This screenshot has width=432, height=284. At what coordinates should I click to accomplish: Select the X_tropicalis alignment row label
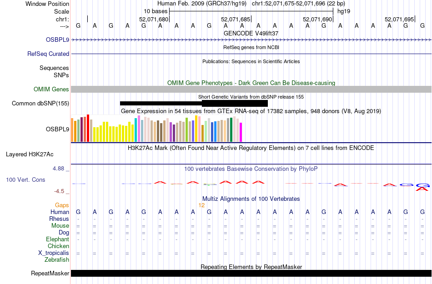54,253
